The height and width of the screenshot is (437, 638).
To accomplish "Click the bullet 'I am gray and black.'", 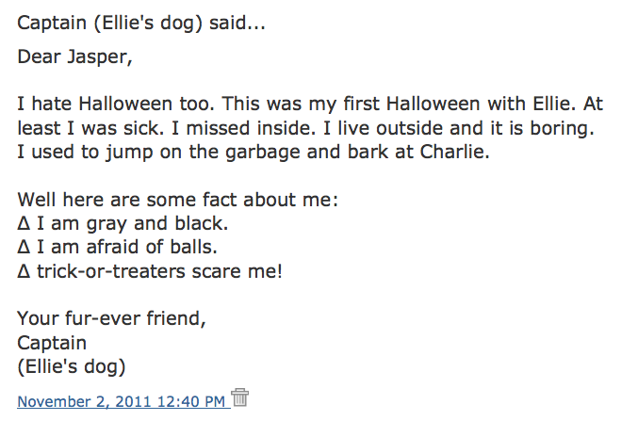I will [133, 223].
